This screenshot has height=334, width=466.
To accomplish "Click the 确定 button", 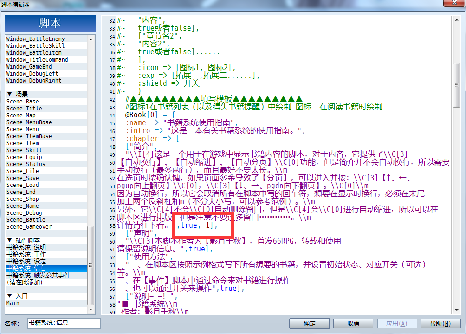I will (310, 323).
